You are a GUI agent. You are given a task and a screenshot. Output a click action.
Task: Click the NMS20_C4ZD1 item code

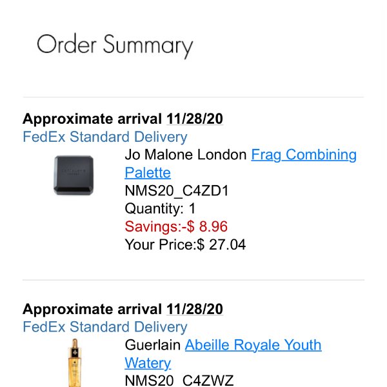[177, 191]
